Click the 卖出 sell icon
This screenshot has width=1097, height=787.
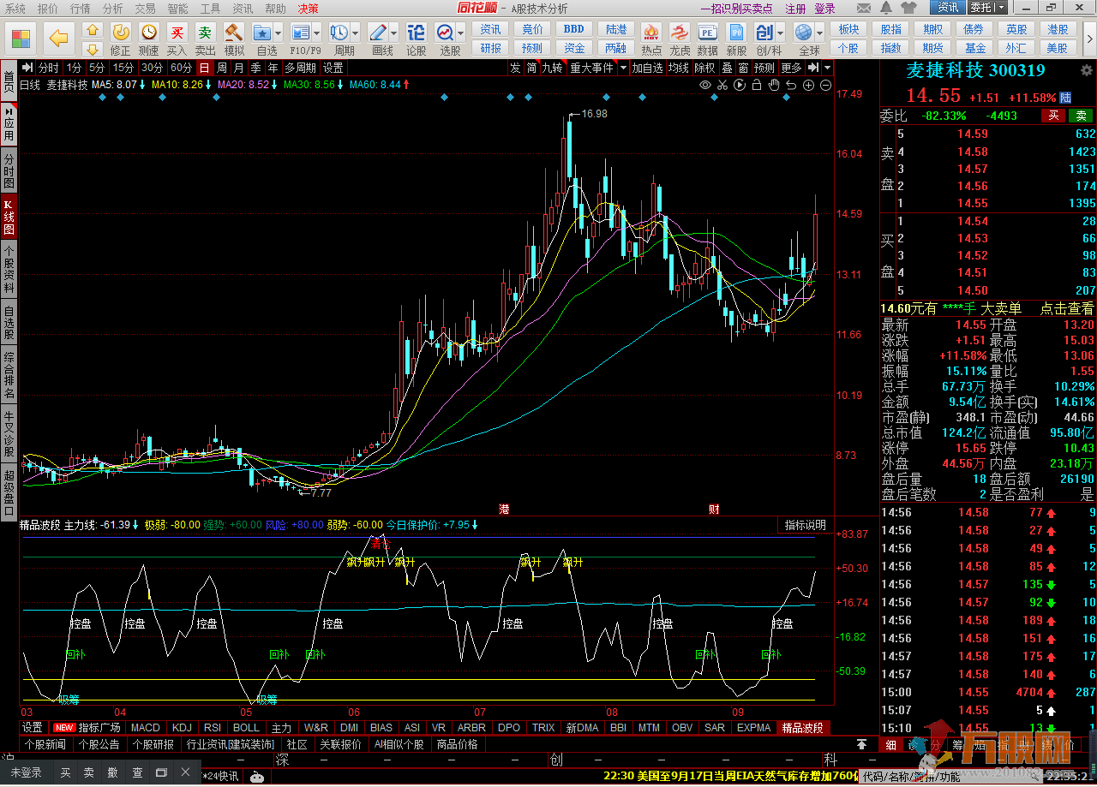[205, 33]
